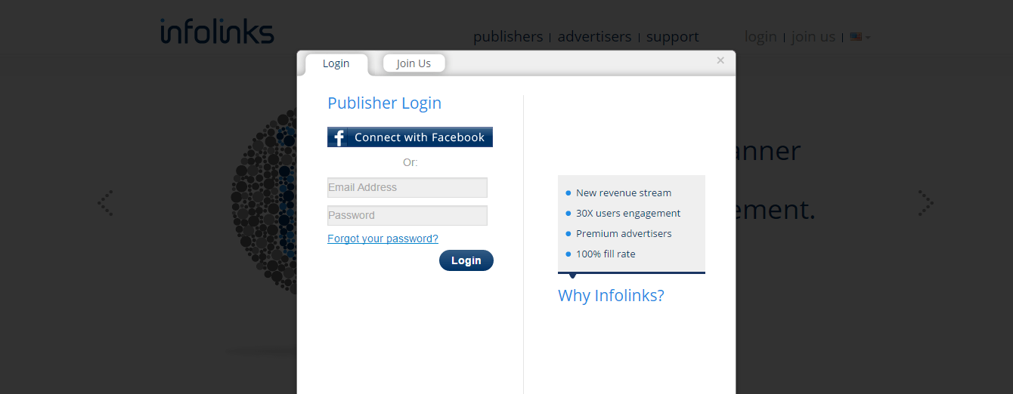
Task: Close the login dialog
Action: point(720,60)
